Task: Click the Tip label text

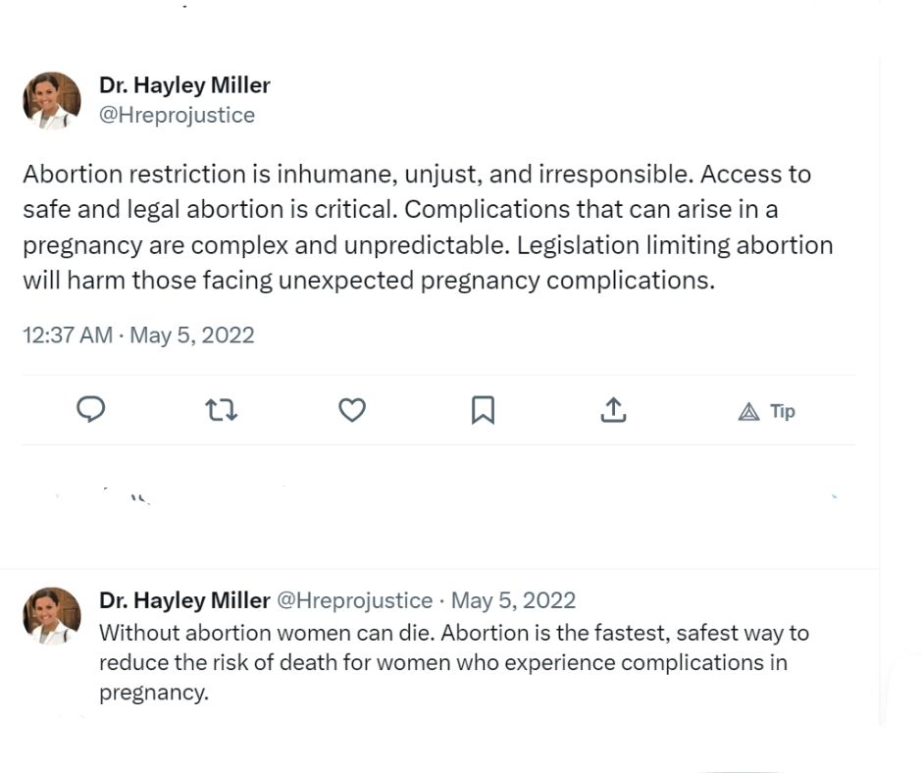Action: click(x=783, y=412)
